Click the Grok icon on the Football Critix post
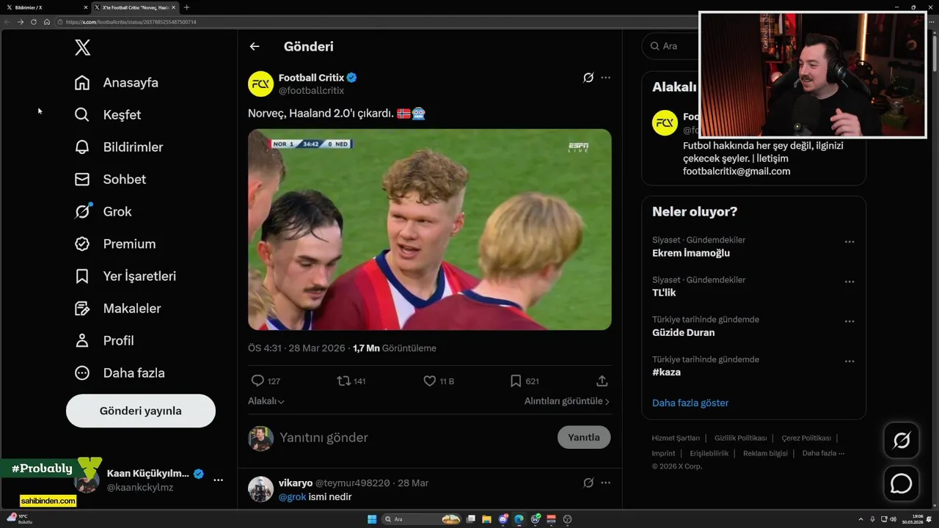 [x=588, y=77]
